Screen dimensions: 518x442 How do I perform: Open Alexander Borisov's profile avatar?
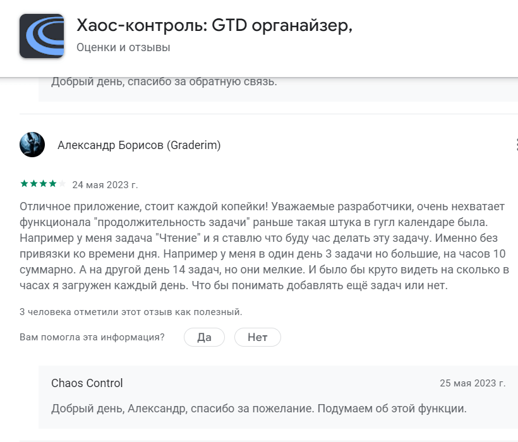[x=32, y=145]
